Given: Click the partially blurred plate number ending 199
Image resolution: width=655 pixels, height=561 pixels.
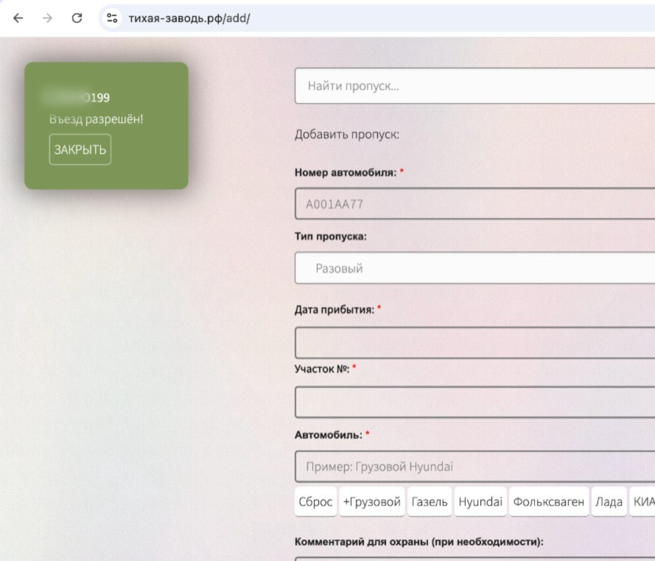Looking at the screenshot, I should [x=77, y=97].
